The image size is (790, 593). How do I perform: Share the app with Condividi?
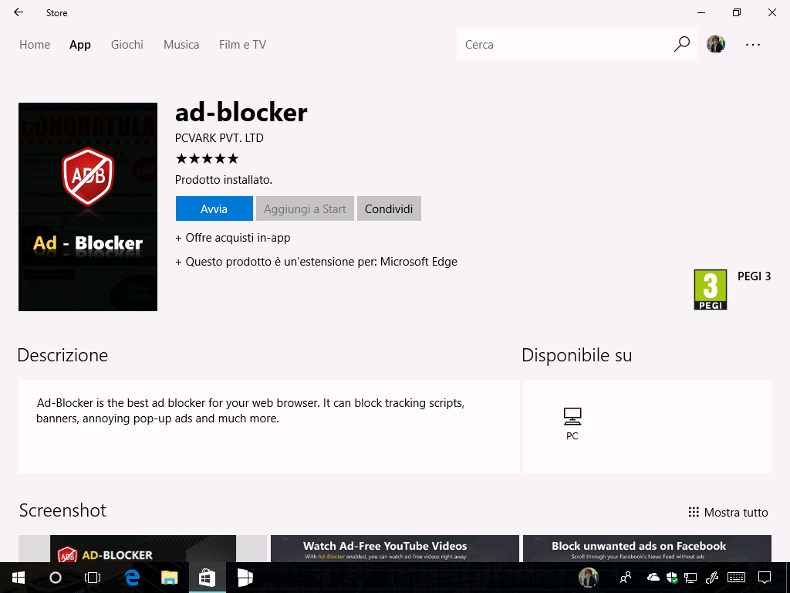(x=389, y=208)
